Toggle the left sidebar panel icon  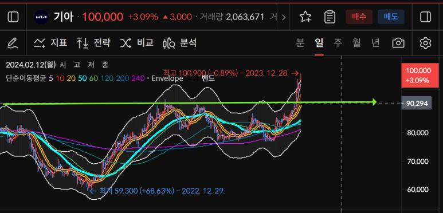tap(13, 17)
